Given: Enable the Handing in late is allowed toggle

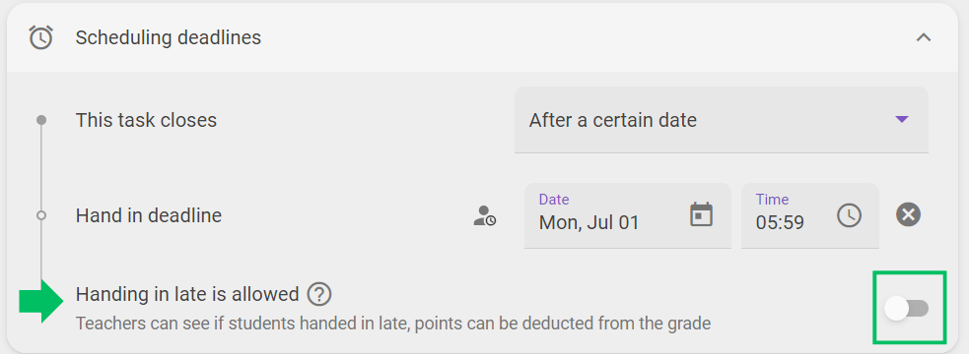Looking at the screenshot, I should pyautogui.click(x=907, y=309).
